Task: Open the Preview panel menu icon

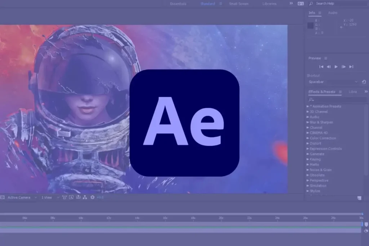Action: (x=326, y=58)
